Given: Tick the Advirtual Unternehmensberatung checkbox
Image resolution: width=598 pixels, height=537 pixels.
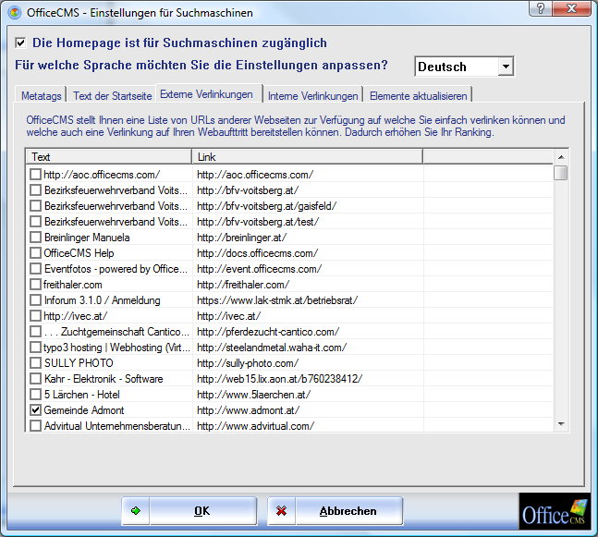Looking at the screenshot, I should point(35,426).
